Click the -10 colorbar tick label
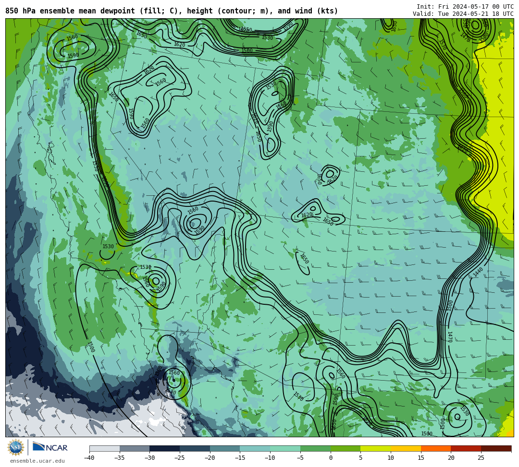This screenshot has width=519, height=467. [270, 458]
